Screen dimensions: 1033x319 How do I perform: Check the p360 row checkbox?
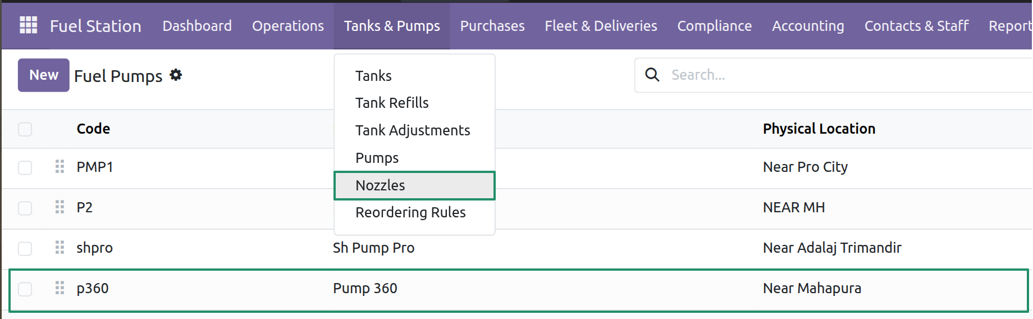25,289
